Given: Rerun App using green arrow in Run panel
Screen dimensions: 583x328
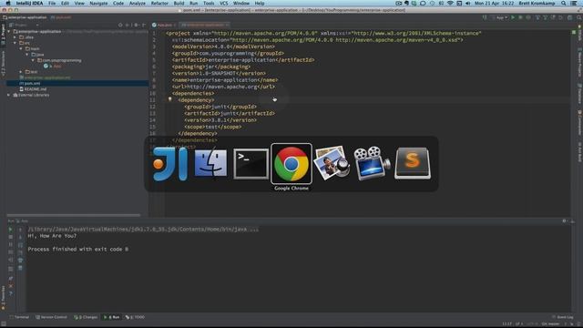Looking at the screenshot, I should 10,230.
